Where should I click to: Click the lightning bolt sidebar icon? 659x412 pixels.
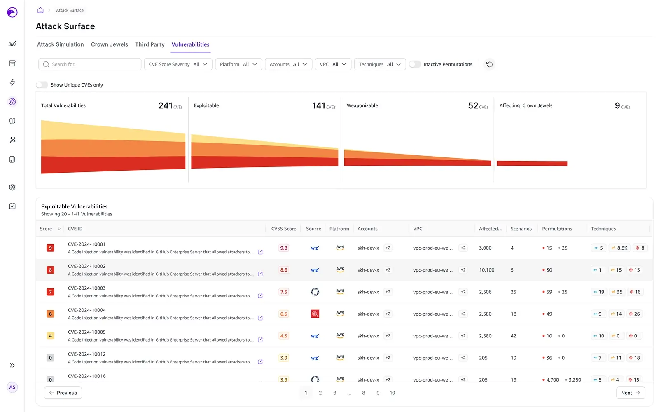[x=12, y=82]
